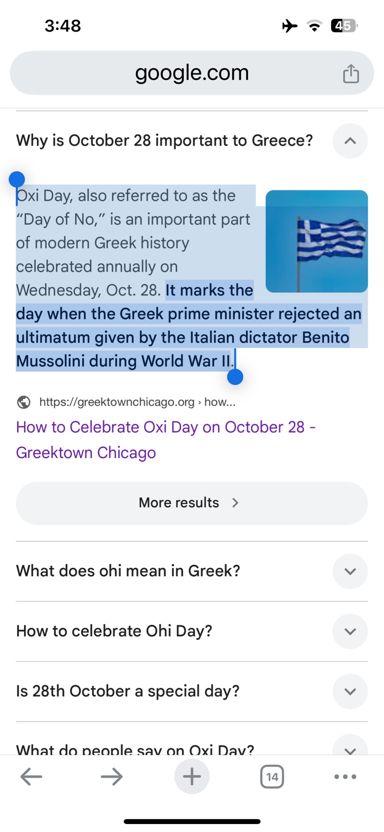Tap the Wi-Fi status icon
This screenshot has width=384, height=832.
(314, 26)
